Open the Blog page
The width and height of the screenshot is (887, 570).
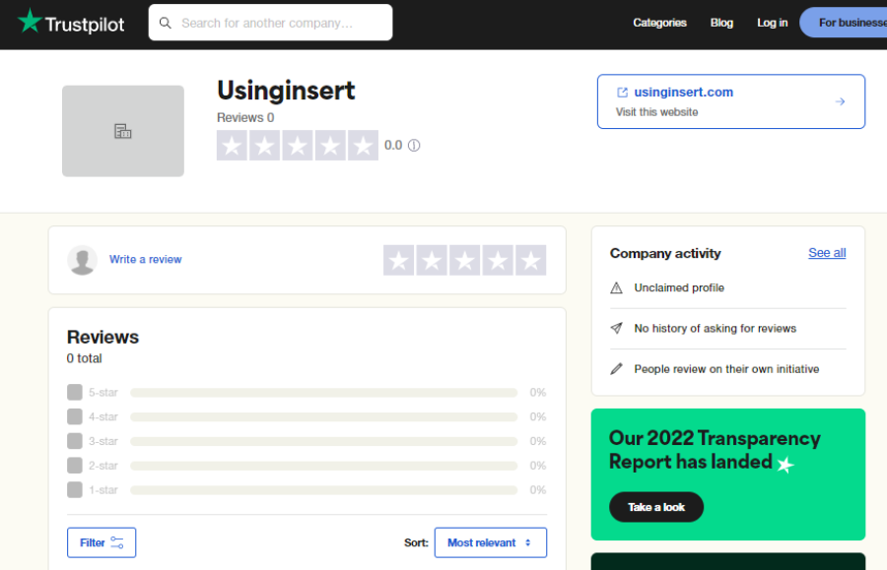(x=721, y=23)
